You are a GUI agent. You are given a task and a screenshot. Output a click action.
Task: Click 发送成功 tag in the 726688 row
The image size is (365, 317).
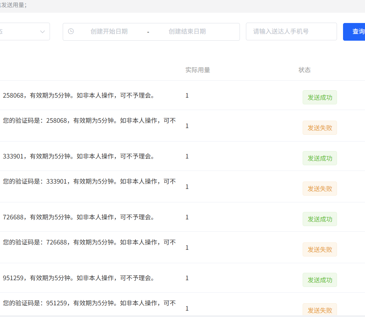(x=320, y=219)
